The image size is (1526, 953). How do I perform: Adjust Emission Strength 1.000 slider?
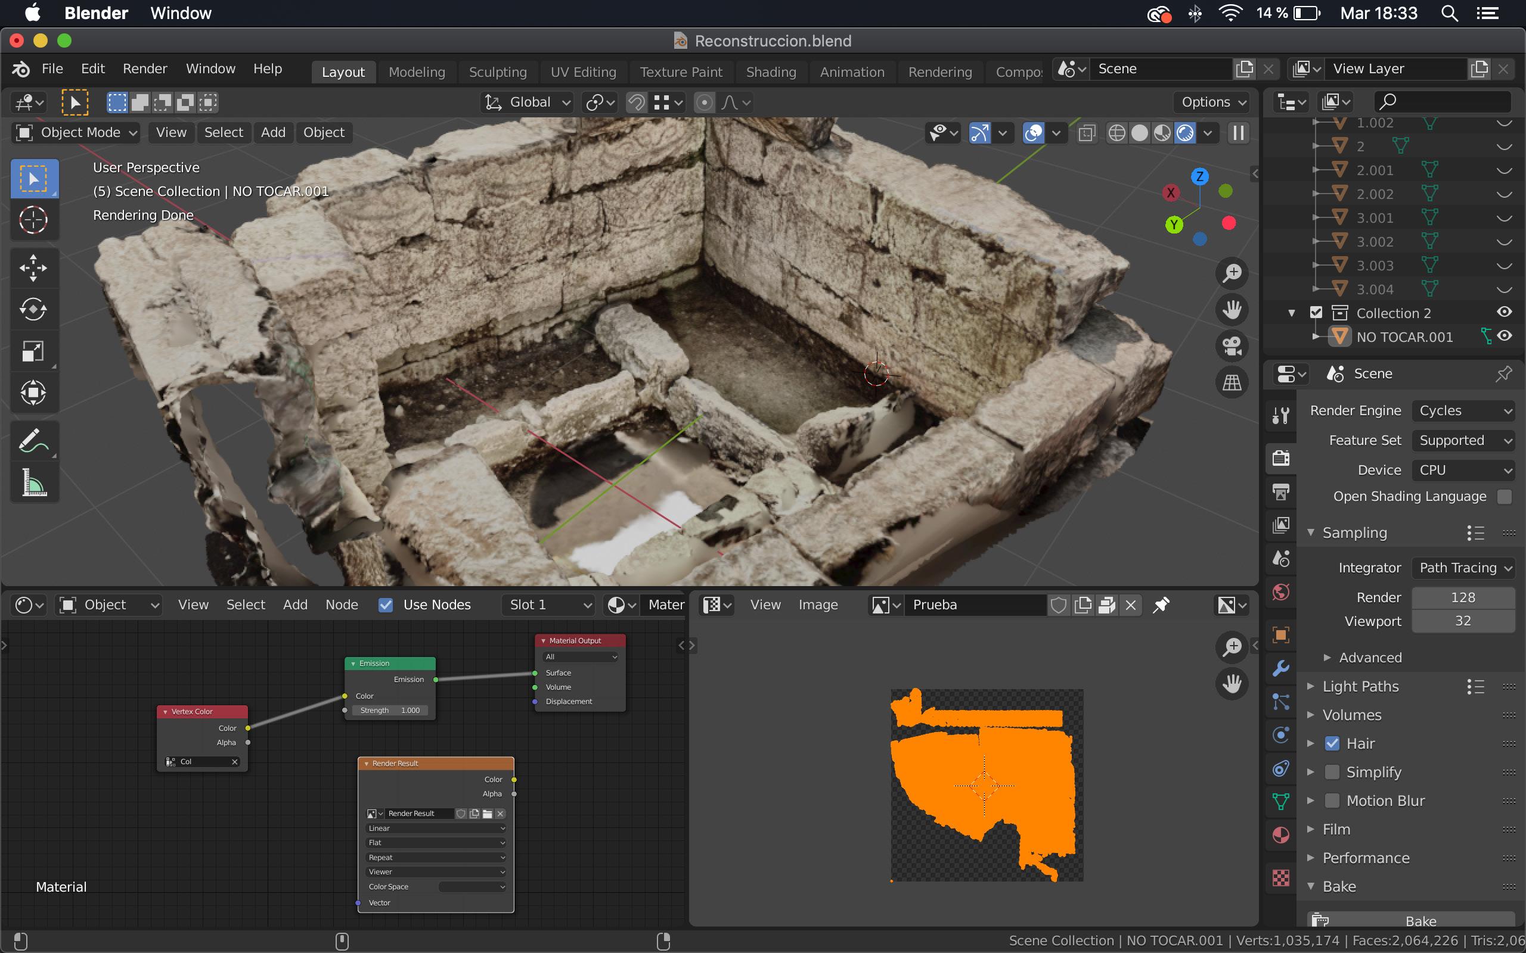[x=390, y=711]
